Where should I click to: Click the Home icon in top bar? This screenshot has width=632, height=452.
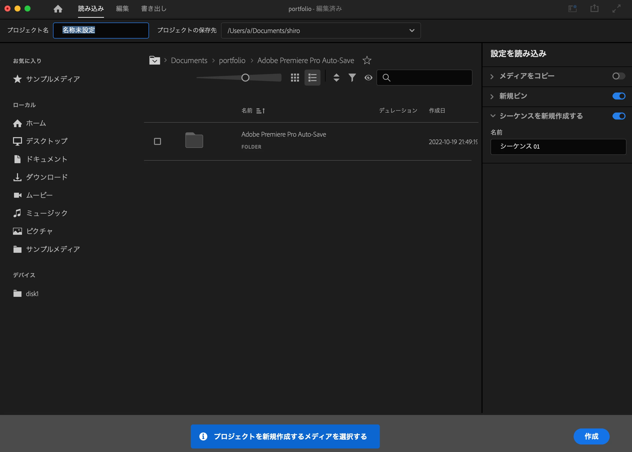[58, 9]
